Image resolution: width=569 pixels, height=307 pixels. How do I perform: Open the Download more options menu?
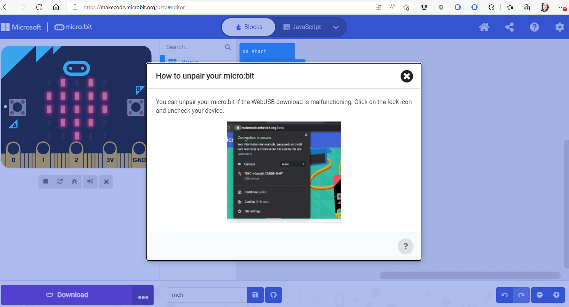[143, 295]
